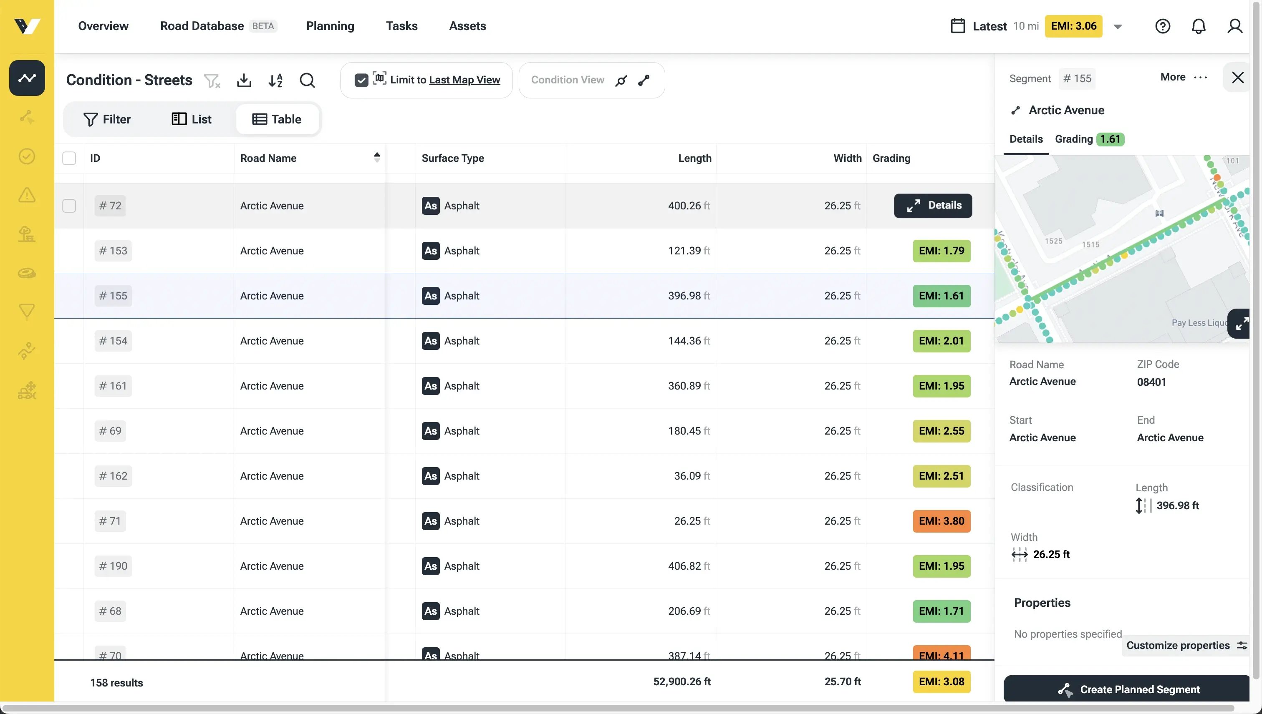This screenshot has height=714, width=1262.
Task: Switch to the Table view
Action: click(277, 119)
